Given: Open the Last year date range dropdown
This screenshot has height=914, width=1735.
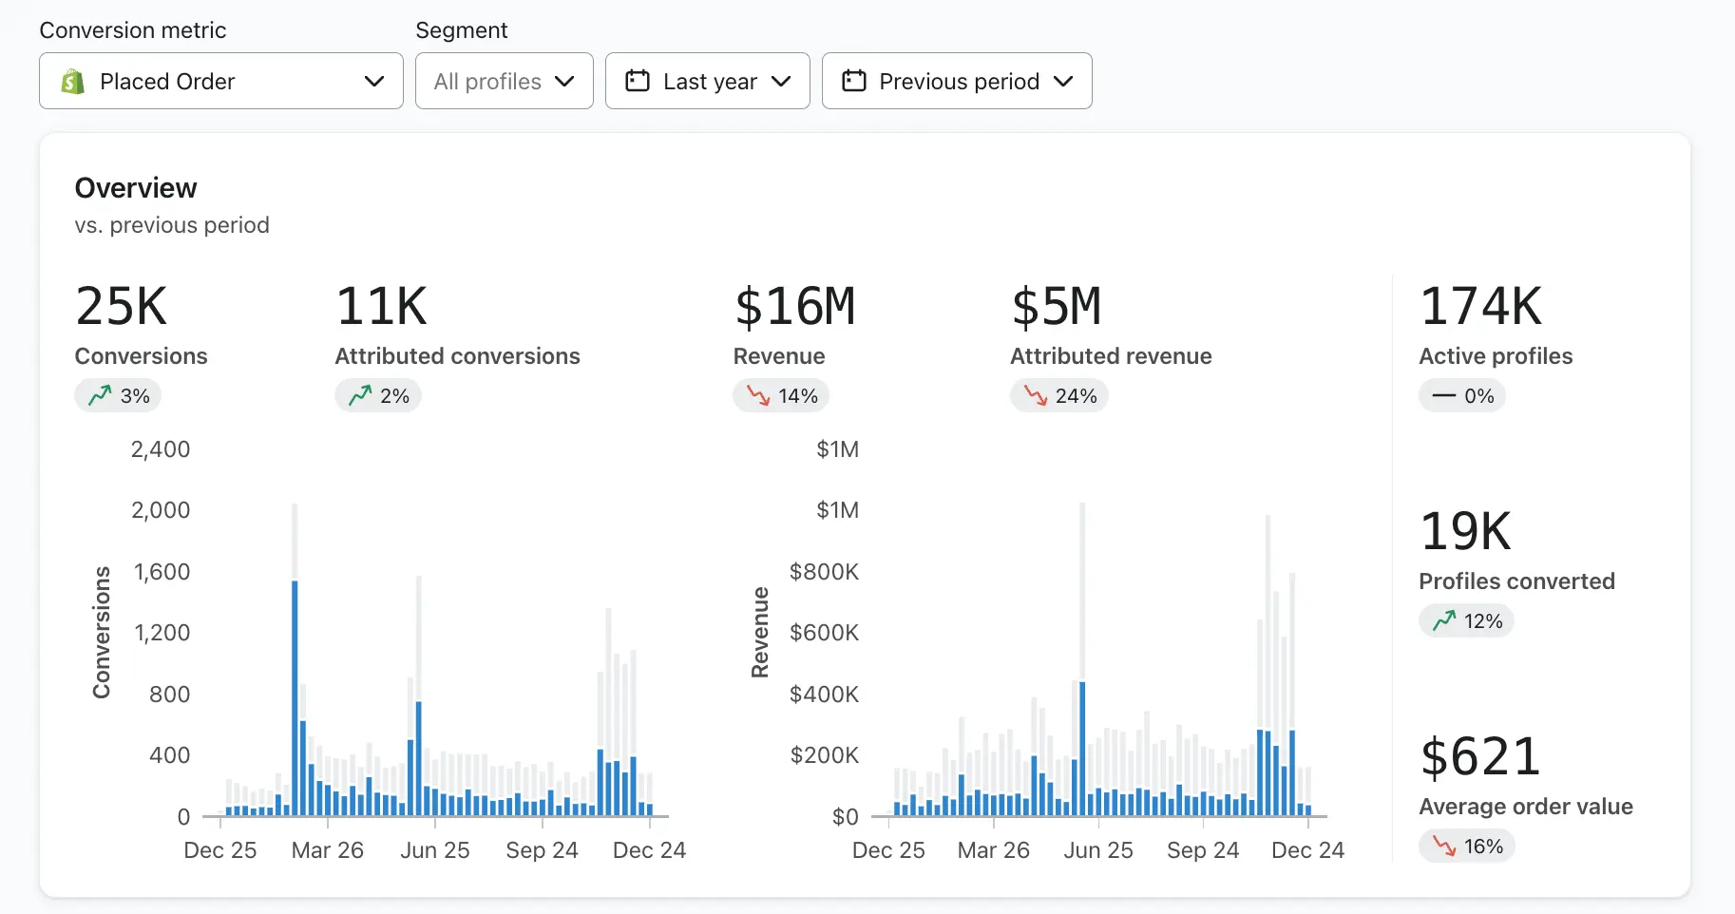Looking at the screenshot, I should pos(707,81).
